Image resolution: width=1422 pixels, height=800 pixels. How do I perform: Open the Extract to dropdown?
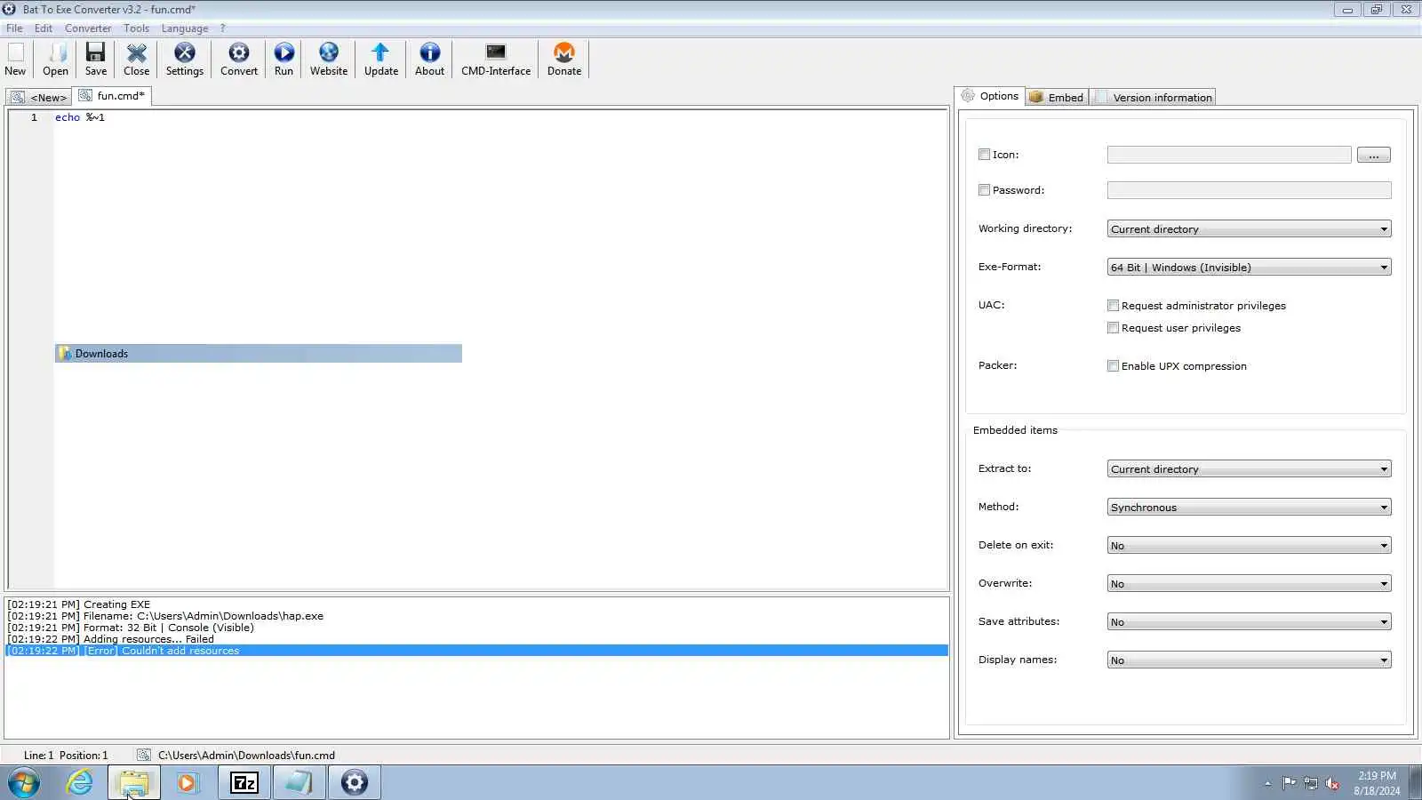(x=1249, y=469)
